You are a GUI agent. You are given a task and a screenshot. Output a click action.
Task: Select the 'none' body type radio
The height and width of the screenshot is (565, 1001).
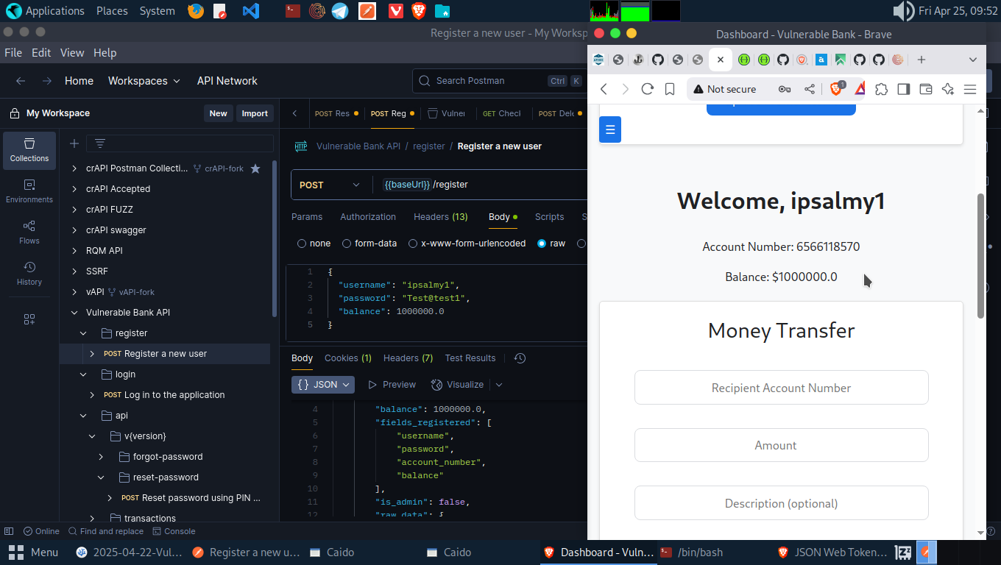point(302,244)
